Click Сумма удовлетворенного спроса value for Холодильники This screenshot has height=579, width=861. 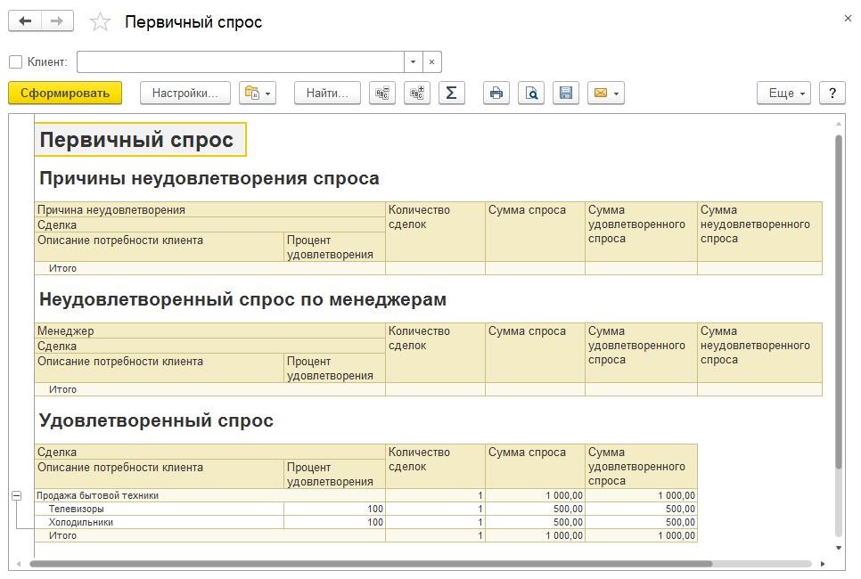pyautogui.click(x=642, y=522)
